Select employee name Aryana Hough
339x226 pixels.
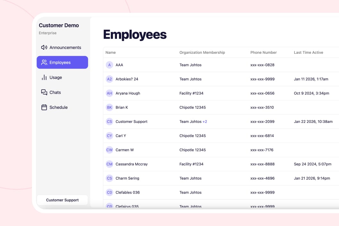point(128,93)
